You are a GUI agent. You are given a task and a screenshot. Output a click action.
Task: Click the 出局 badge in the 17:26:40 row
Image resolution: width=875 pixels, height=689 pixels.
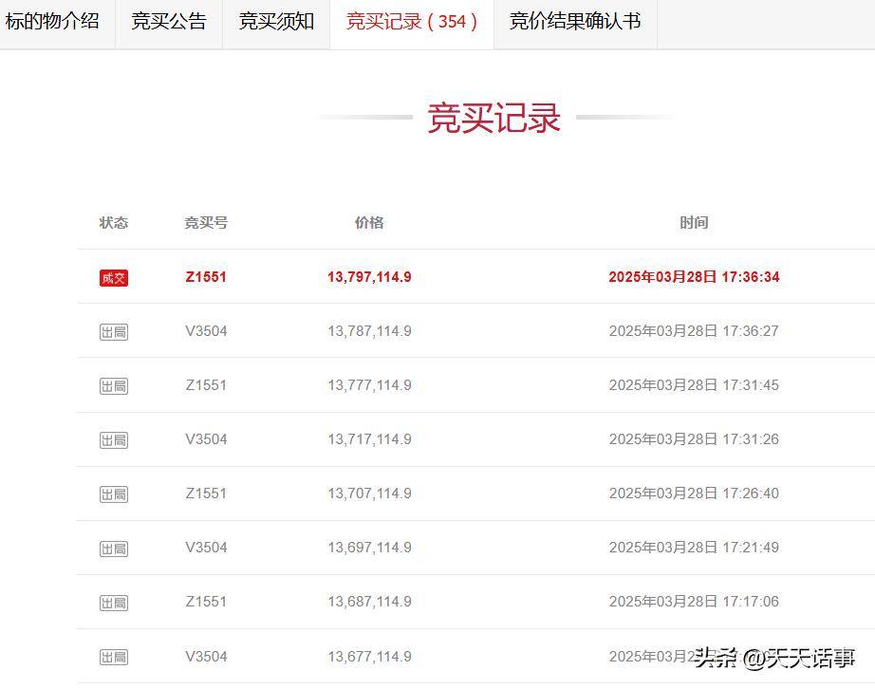click(x=114, y=494)
